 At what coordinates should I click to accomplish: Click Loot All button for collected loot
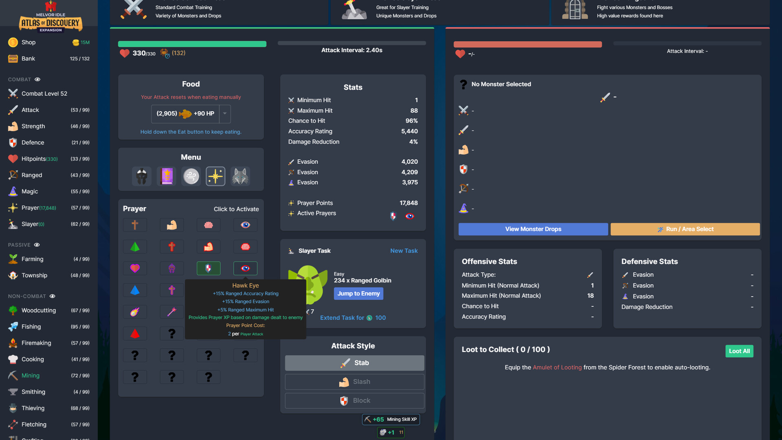pyautogui.click(x=739, y=351)
